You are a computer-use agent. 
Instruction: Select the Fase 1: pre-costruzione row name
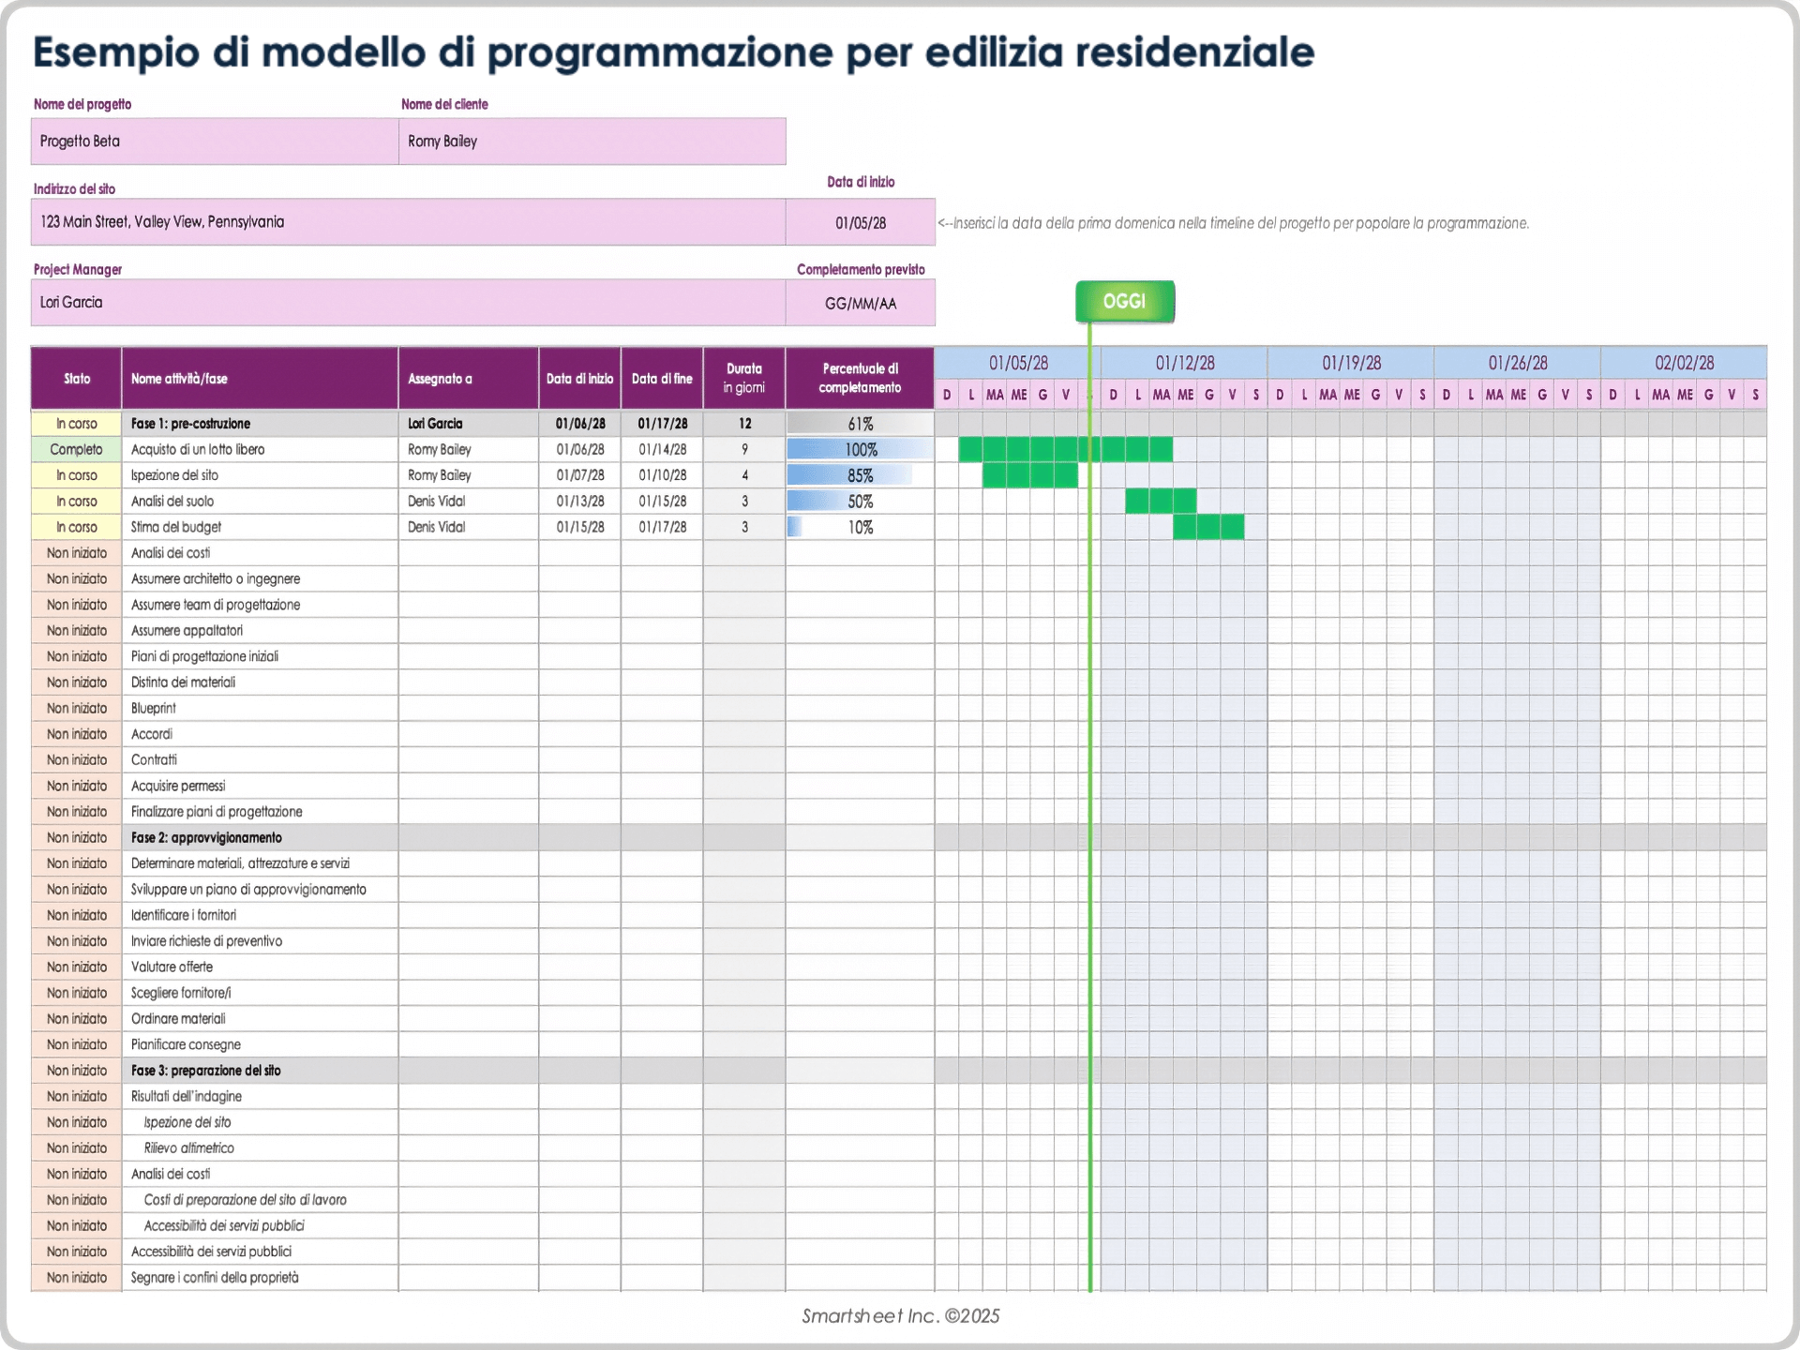[x=190, y=424]
